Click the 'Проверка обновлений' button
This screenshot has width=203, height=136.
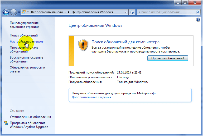coord(168,58)
